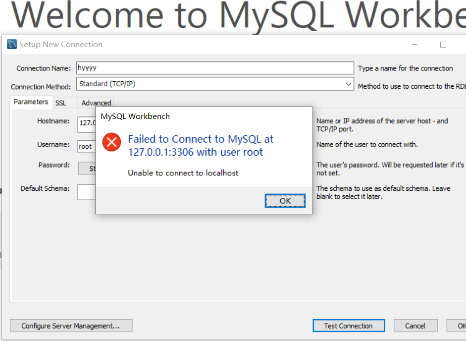Click the 'Hostname:' label

(x=53, y=121)
